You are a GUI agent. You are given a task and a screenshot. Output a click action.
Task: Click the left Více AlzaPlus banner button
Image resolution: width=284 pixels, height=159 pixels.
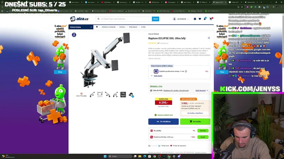(x=60, y=72)
